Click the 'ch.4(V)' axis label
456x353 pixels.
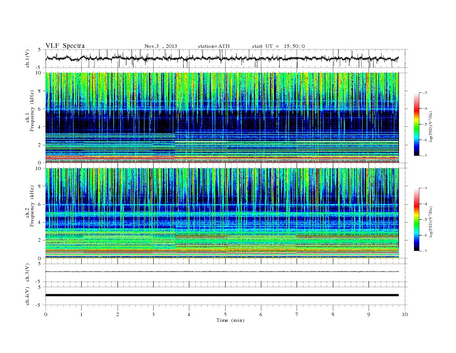[x=28, y=296]
